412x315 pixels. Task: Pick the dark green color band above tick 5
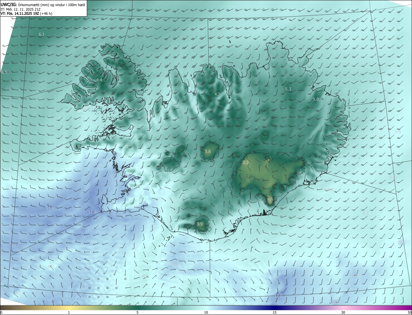137,308
